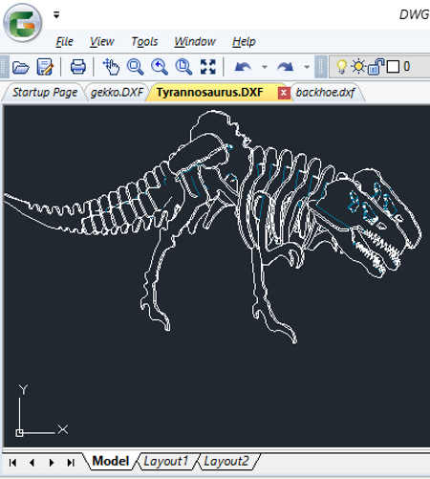Open the Window menu
The width and height of the screenshot is (430, 479).
tap(195, 41)
